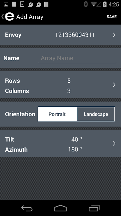Tap the Enphase logo icon to go back
Image resolution: width=121 pixels, height=216 pixels.
tap(9, 17)
